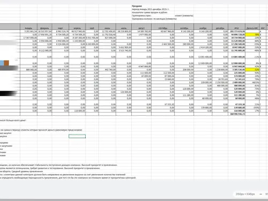This screenshot has height=201, width=268.
Task: Select the 827 000,00 cell in июнь
Action: tap(107, 38)
